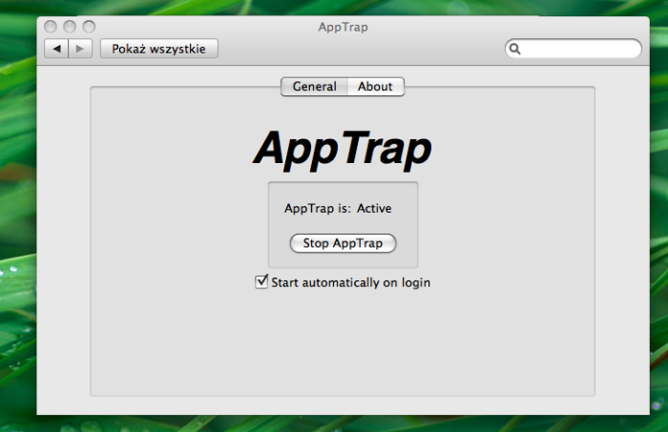The height and width of the screenshot is (432, 668).
Task: Click the Pokaż wszystkie button
Action: click(159, 49)
